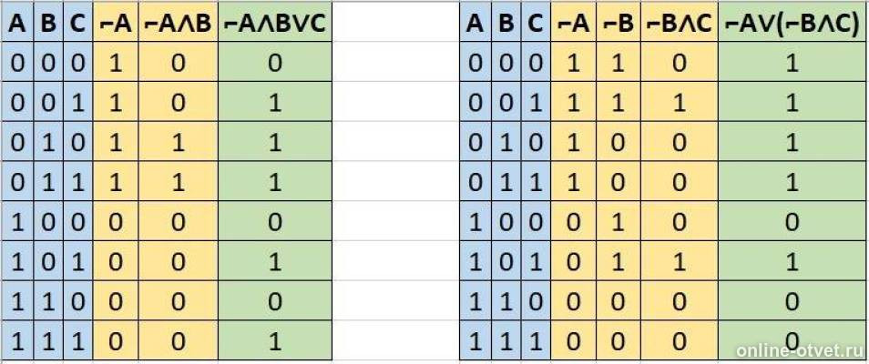This screenshot has height=364, width=869.
Task: Click first-row result 0 under ¬A∧B∨C
Action: pos(275,62)
